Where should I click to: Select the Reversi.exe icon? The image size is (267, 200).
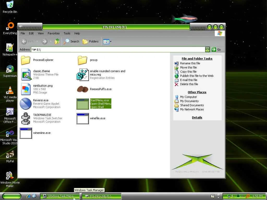(x=26, y=104)
